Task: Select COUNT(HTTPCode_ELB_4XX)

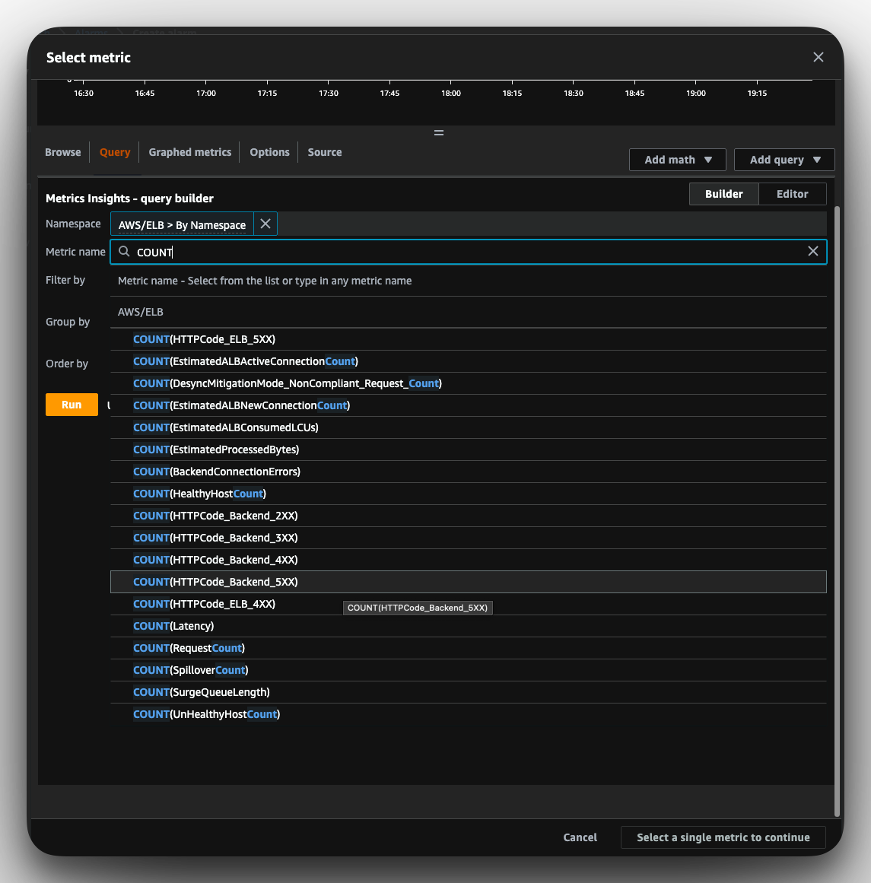Action: pyautogui.click(x=468, y=604)
